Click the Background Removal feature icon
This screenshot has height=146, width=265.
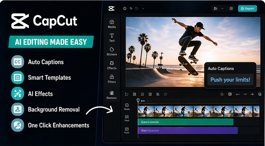pos(18,109)
